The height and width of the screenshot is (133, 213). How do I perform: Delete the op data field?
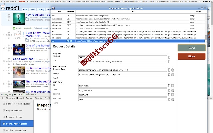click(173, 86)
